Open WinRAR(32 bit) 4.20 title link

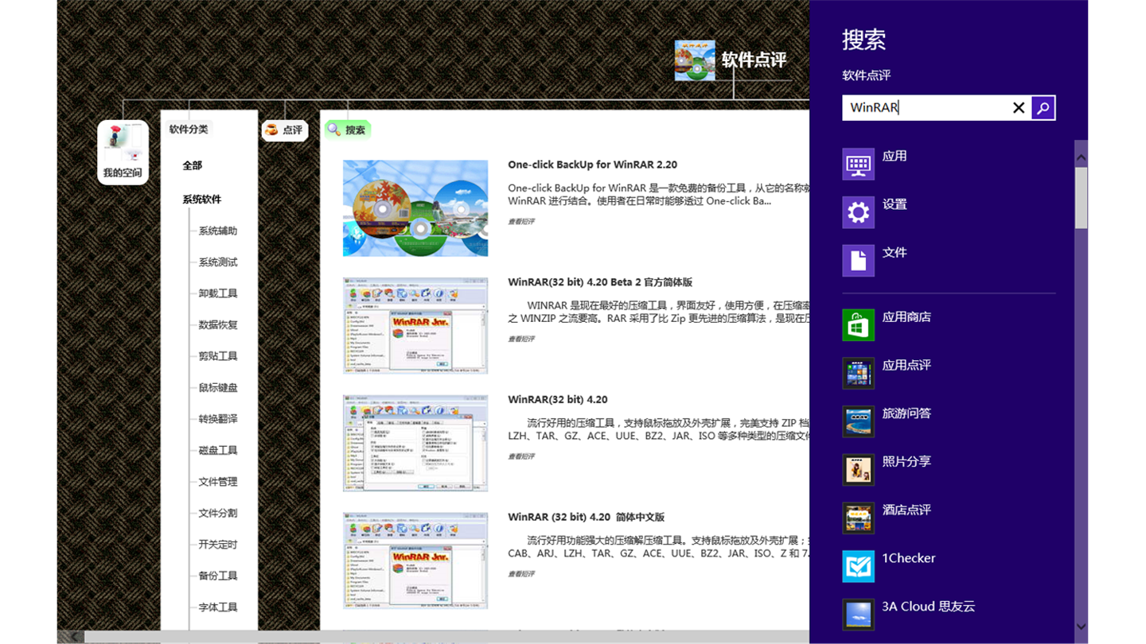(558, 400)
